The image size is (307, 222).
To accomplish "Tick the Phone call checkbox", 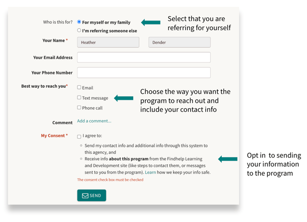I will 79,108.
